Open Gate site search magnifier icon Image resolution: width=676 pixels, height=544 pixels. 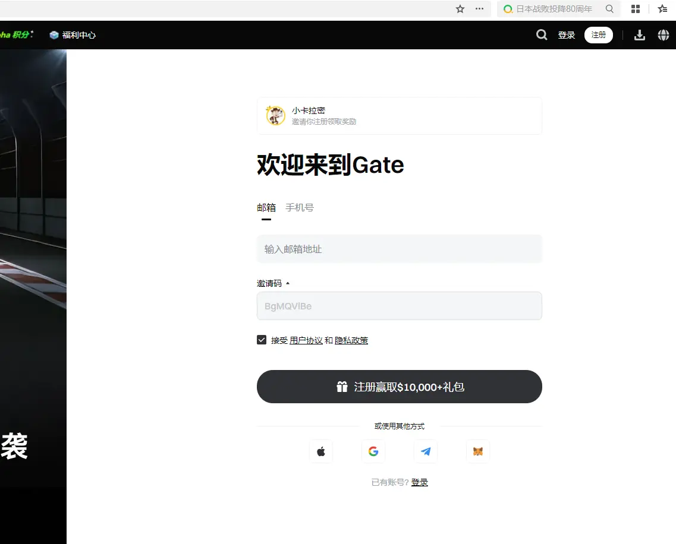pyautogui.click(x=542, y=35)
